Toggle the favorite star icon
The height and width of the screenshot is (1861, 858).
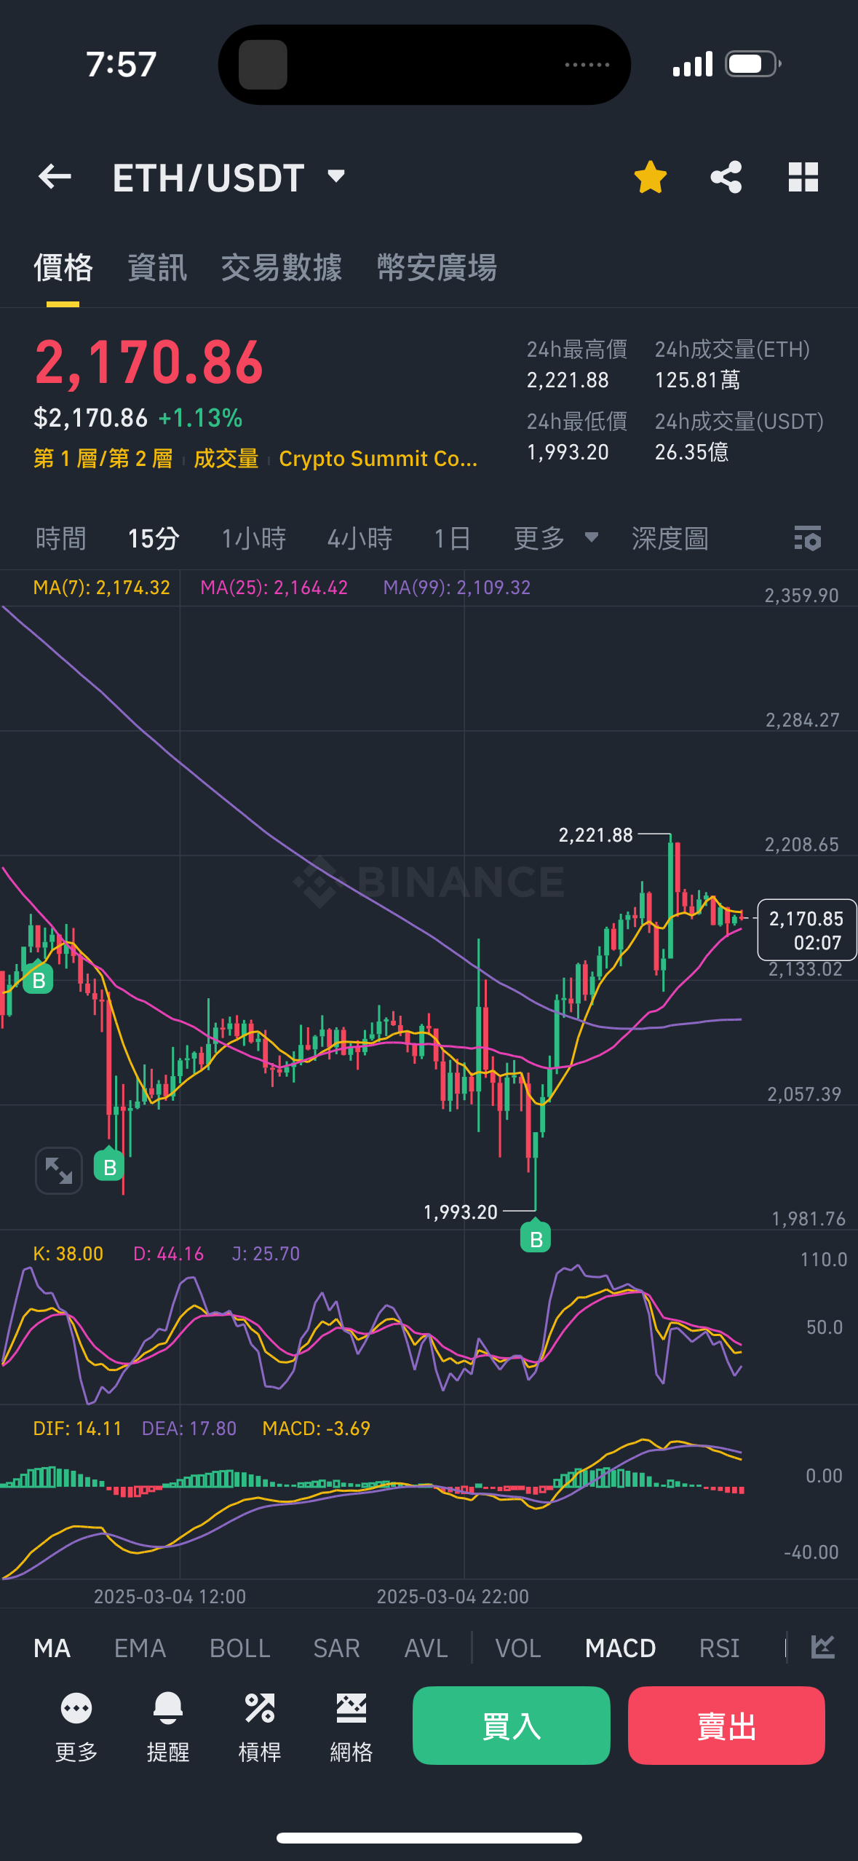click(650, 177)
